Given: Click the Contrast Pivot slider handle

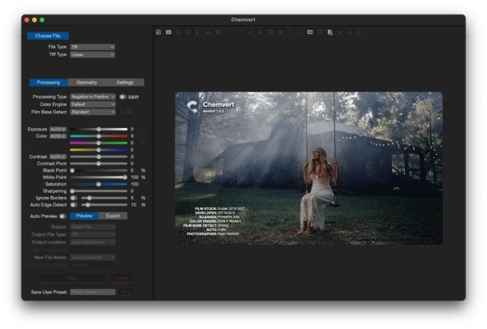Looking at the screenshot, I should (x=98, y=164).
